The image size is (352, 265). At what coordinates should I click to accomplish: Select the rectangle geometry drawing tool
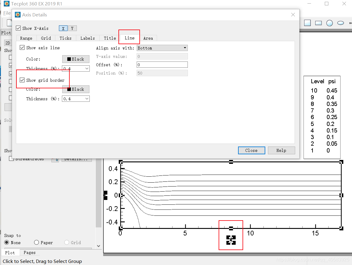click(x=318, y=23)
